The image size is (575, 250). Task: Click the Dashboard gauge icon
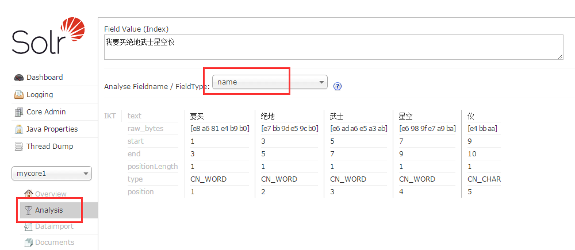coord(19,78)
